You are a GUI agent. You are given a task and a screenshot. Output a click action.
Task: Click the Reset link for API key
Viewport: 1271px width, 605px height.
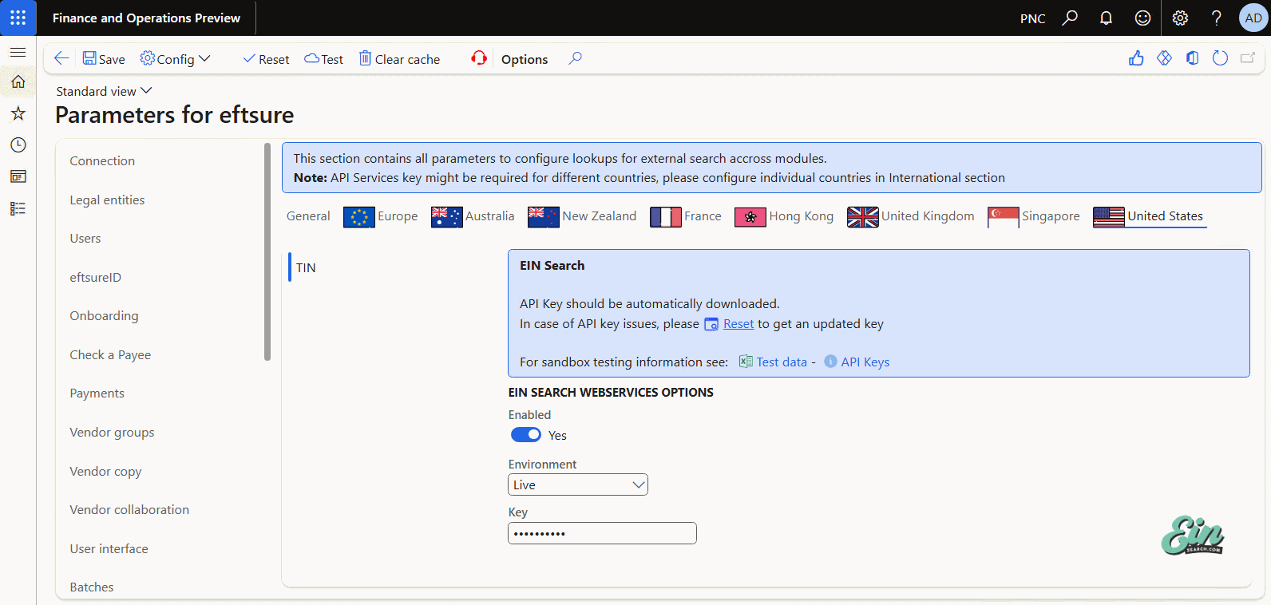click(x=738, y=324)
